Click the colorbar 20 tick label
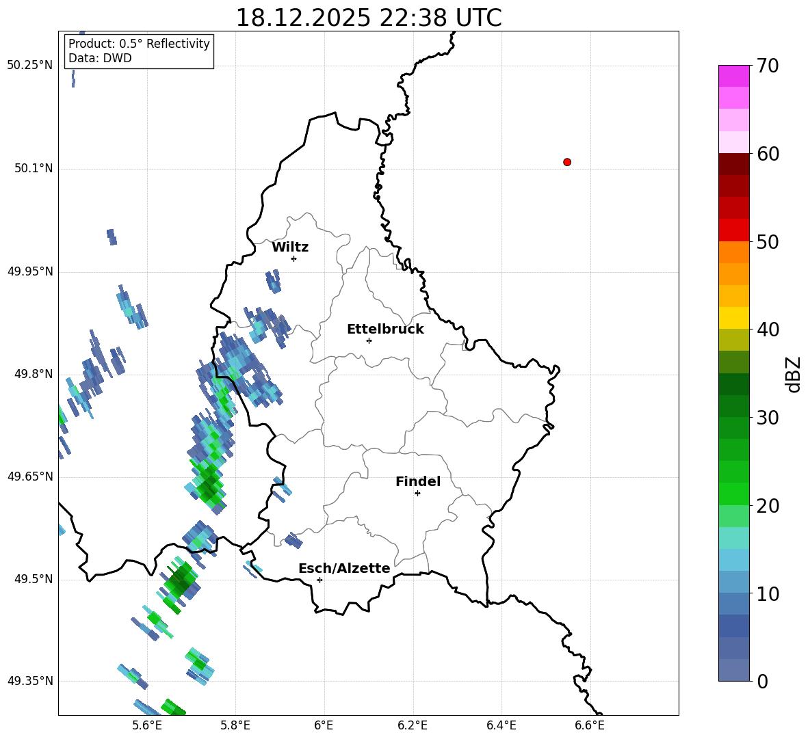The width and height of the screenshot is (810, 739). 768,506
